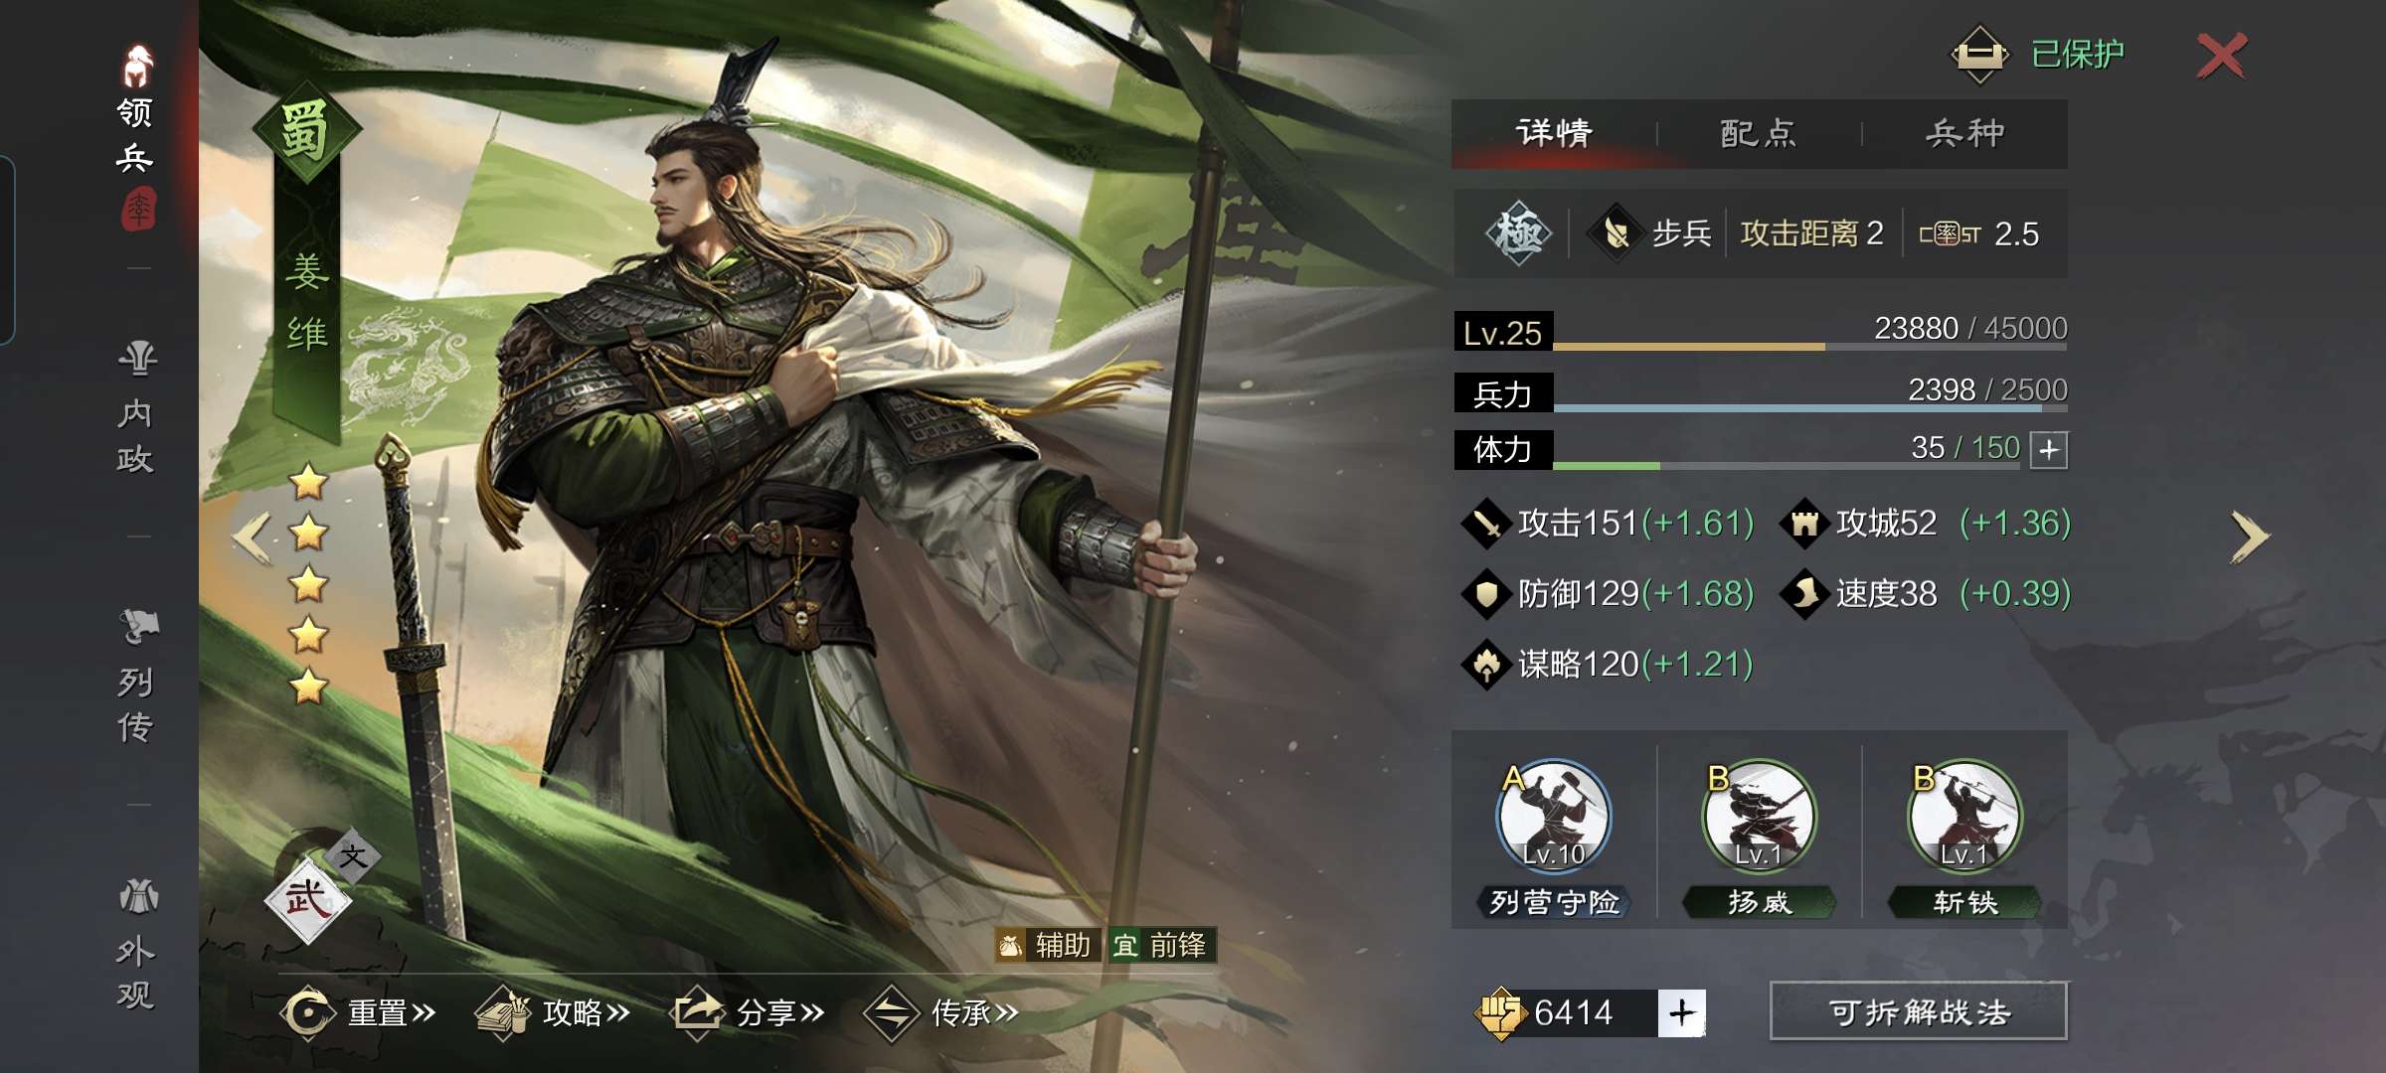The height and width of the screenshot is (1073, 2386).
Task: Expand the 重置 reset option
Action: click(x=358, y=1012)
